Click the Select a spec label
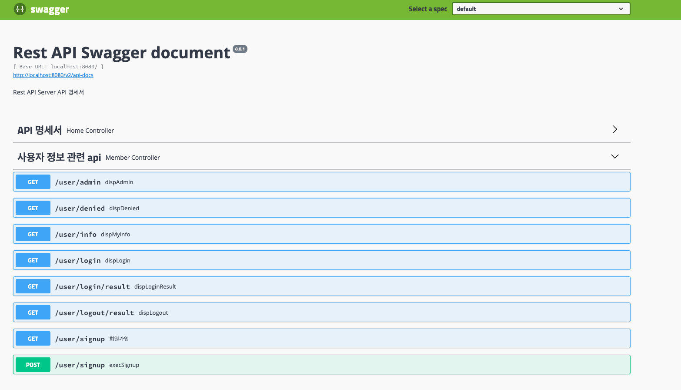This screenshot has height=390, width=681. (428, 9)
